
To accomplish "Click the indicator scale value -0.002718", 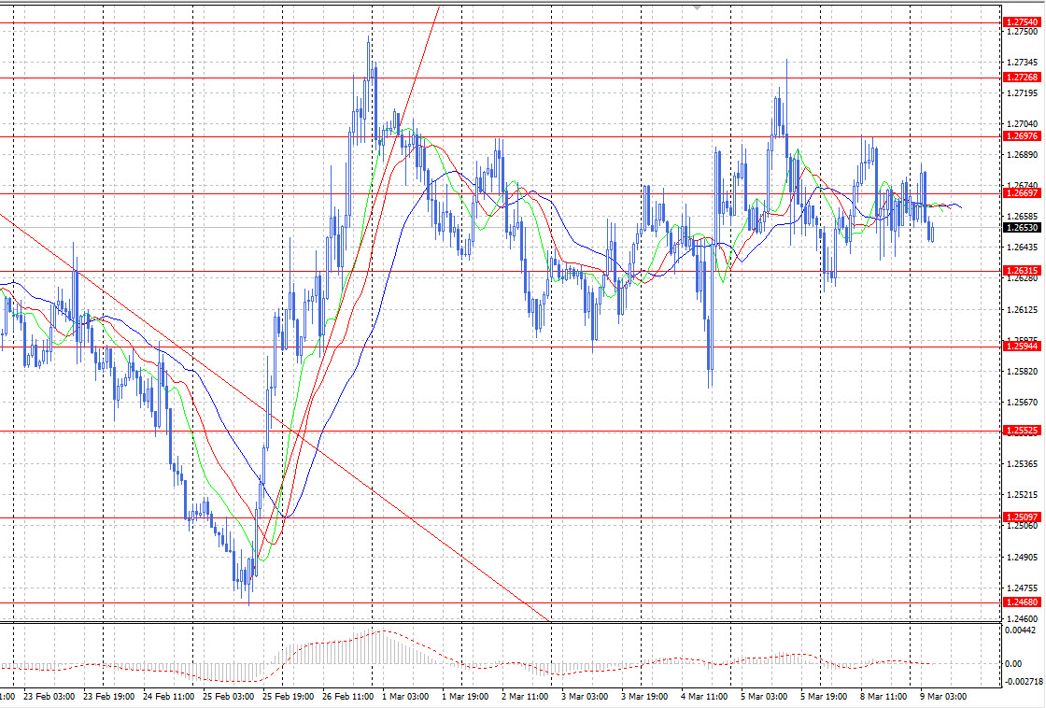I will click(1024, 681).
